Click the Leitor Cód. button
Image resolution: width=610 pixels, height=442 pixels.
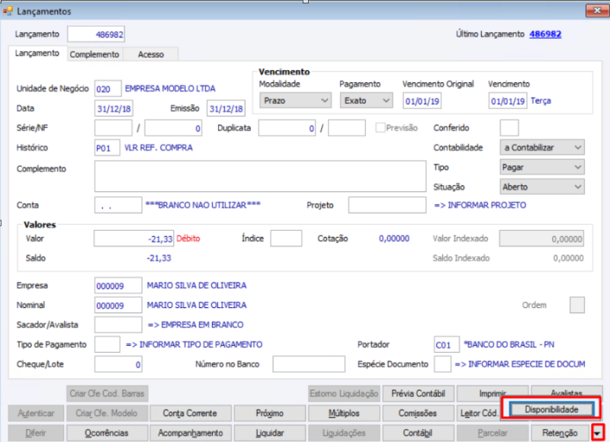pyautogui.click(x=480, y=413)
